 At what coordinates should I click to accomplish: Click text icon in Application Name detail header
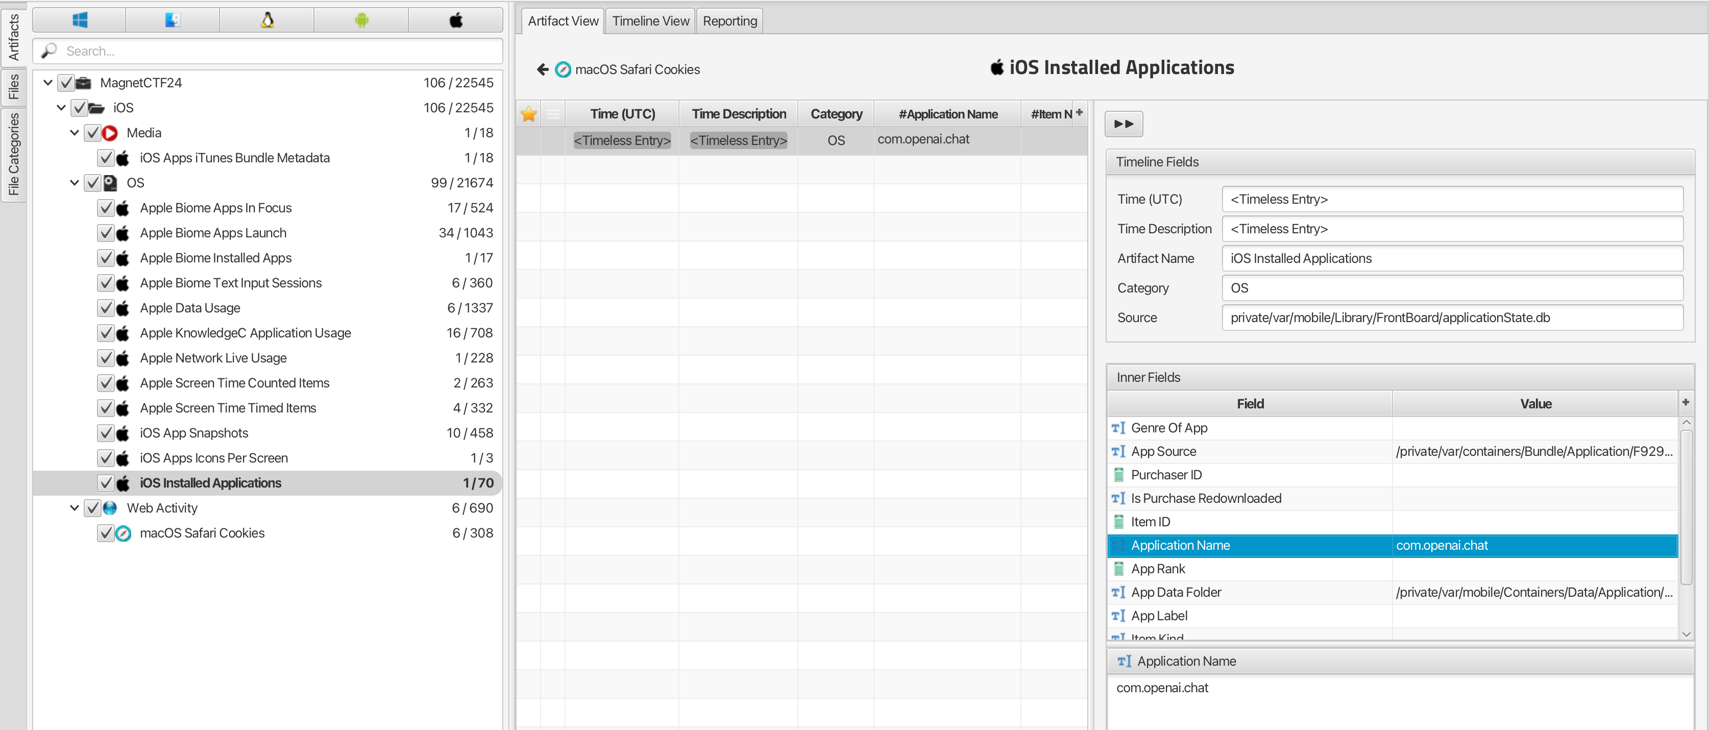point(1125,661)
